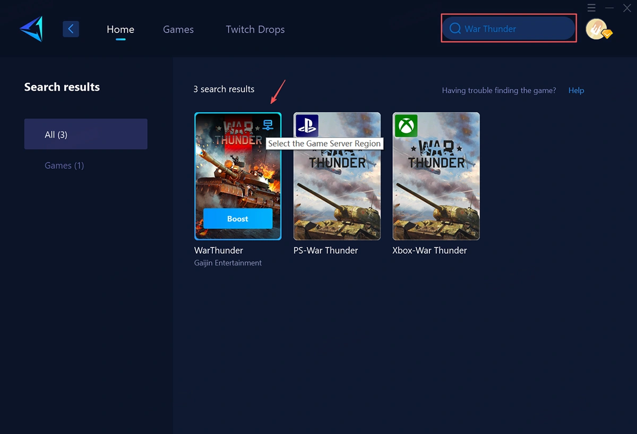The height and width of the screenshot is (434, 637).
Task: Click the search magnifier icon
Action: point(455,29)
